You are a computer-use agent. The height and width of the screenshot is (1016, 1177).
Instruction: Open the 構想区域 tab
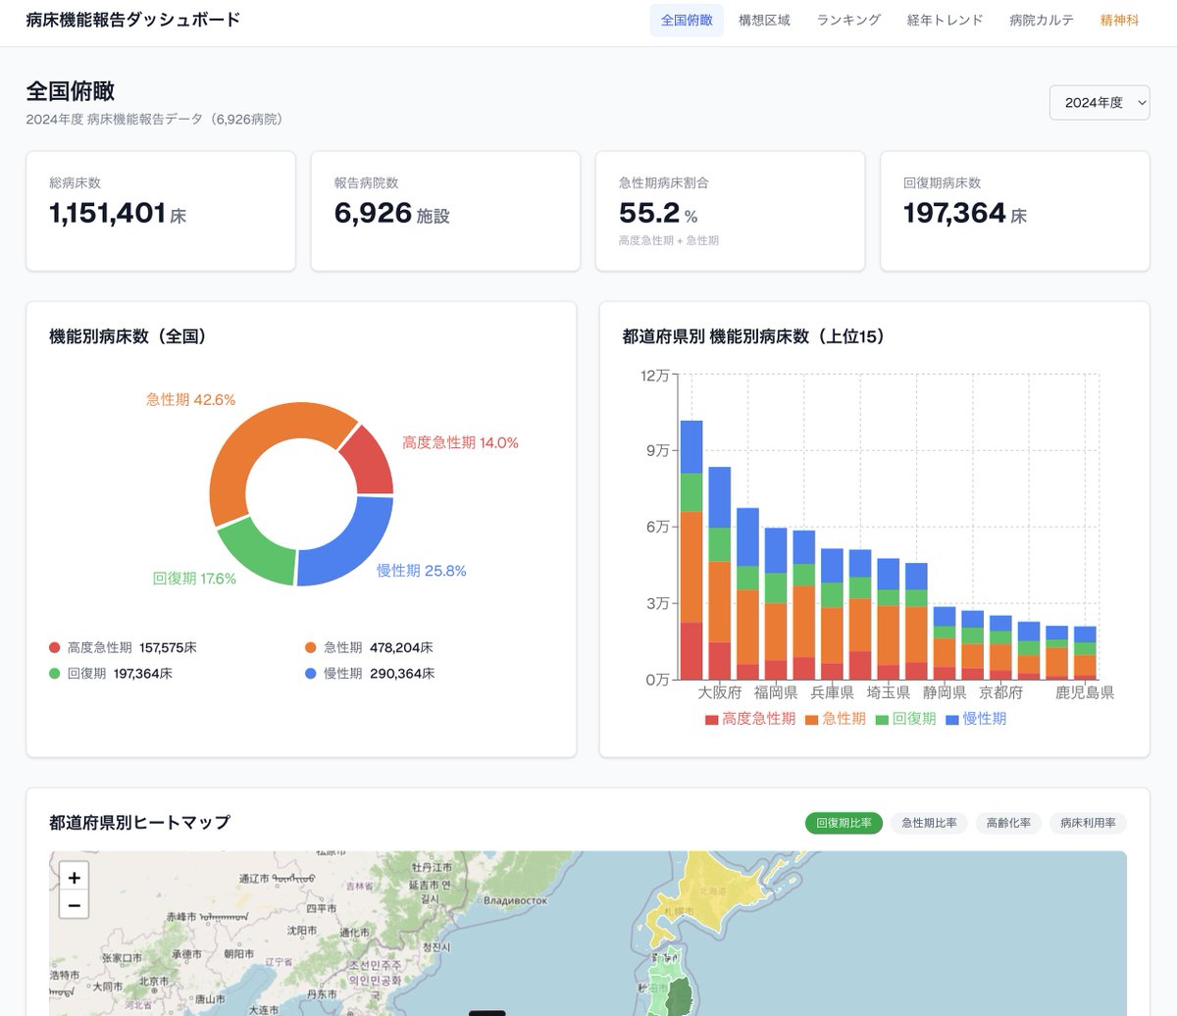pyautogui.click(x=764, y=20)
